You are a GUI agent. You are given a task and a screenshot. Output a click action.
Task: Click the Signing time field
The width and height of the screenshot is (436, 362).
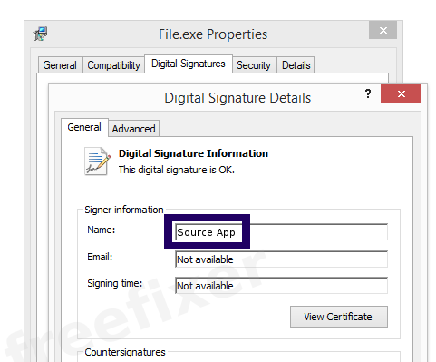281,286
